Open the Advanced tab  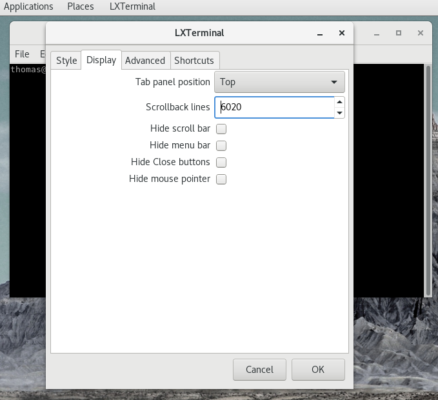click(145, 61)
